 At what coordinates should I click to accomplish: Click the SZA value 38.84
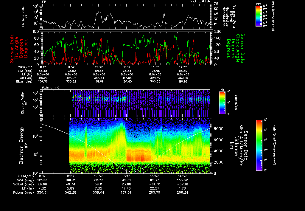[127, 71]
